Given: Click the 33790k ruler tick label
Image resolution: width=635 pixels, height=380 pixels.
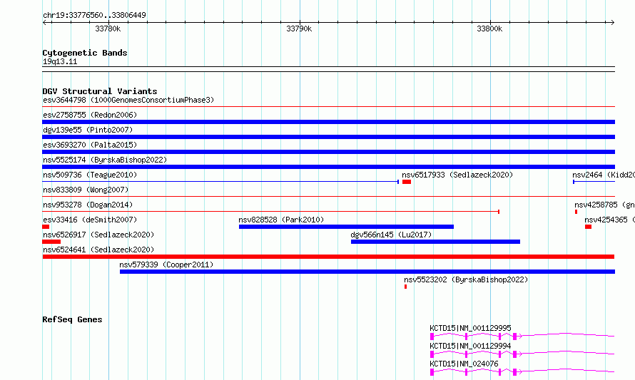Looking at the screenshot, I should pos(299,29).
